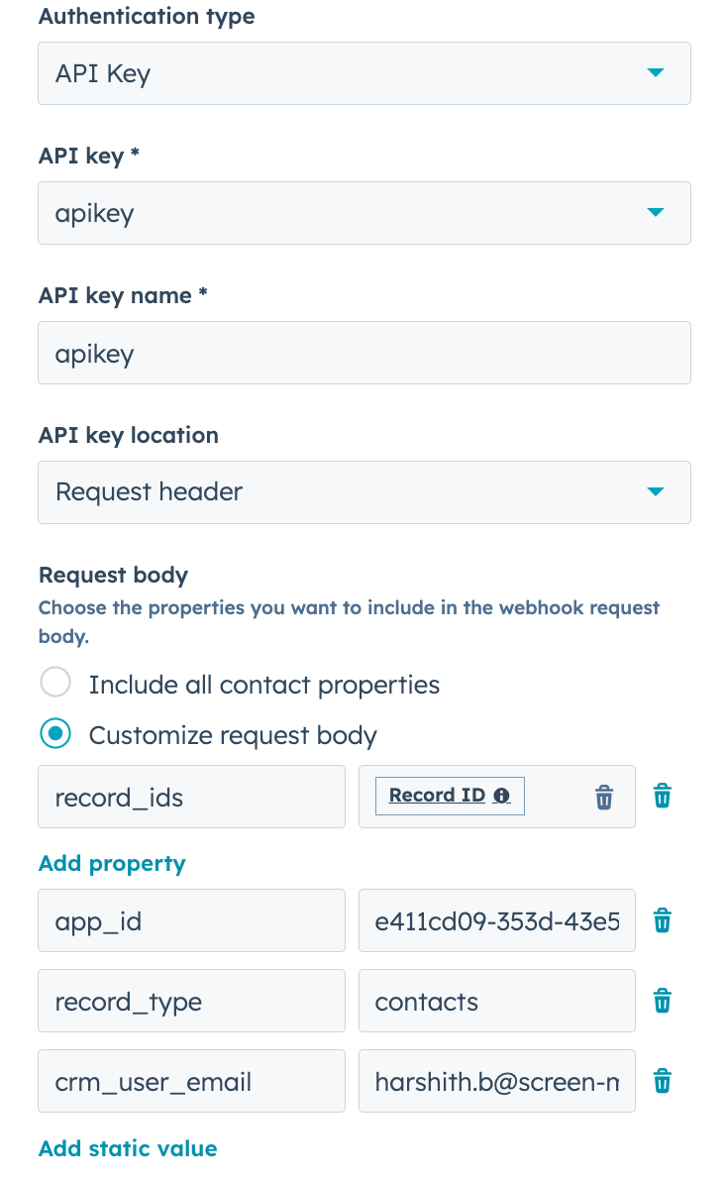Delete the Record ID token inside the value field
This screenshot has height=1181, width=725.
pos(604,797)
